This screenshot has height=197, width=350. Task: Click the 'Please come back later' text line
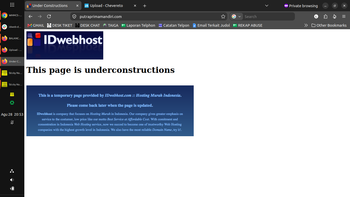[110, 105]
